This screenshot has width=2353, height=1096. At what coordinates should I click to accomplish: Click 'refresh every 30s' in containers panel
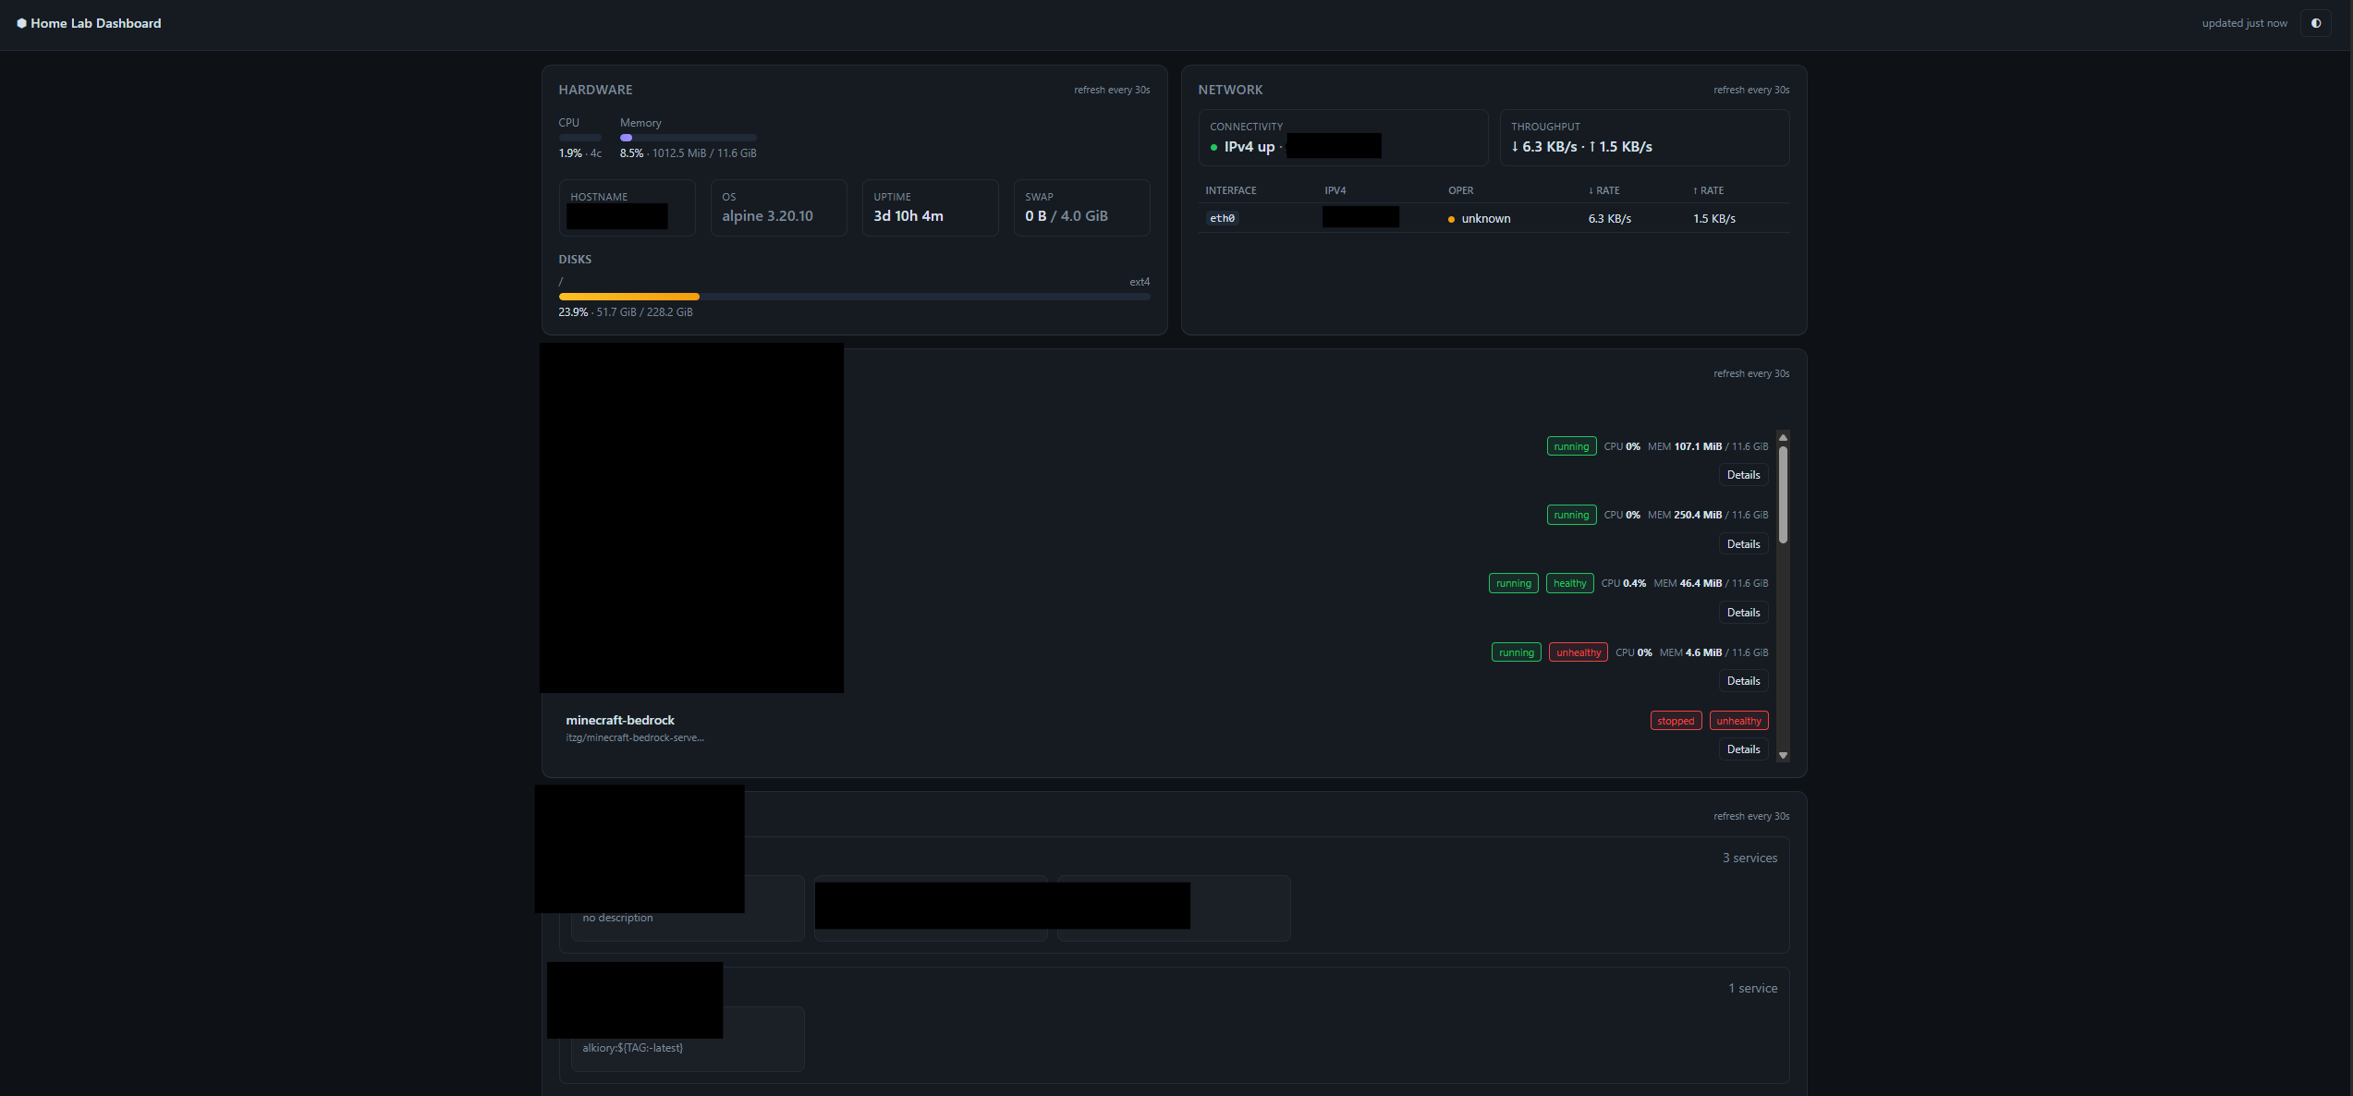pos(1751,374)
